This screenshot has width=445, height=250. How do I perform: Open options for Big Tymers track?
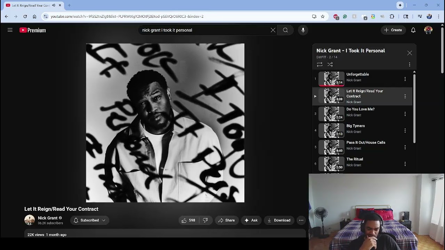point(405,131)
